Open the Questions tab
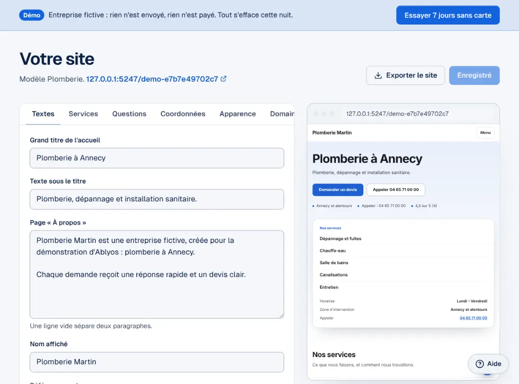Viewport: 519px width, 384px height. [x=129, y=114]
